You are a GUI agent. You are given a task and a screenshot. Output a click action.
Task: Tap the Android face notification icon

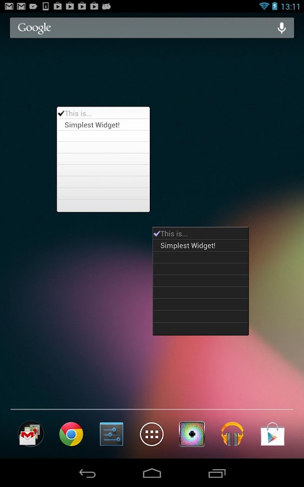(x=106, y=6)
